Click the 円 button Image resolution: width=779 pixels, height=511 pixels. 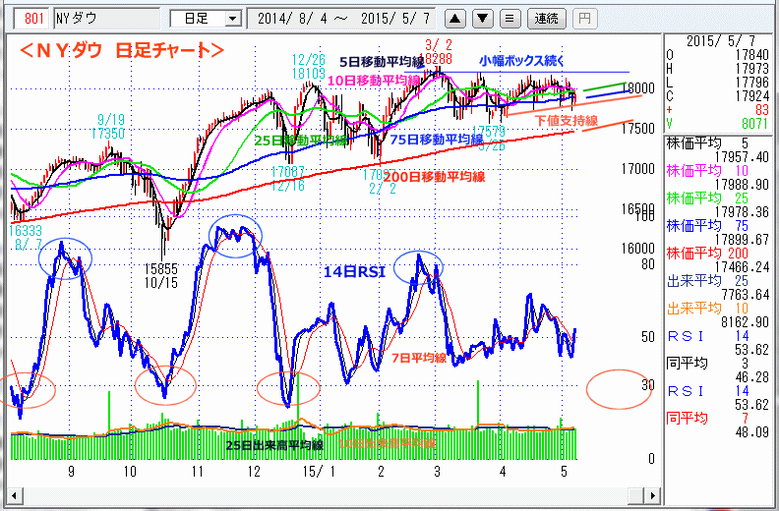click(x=585, y=19)
